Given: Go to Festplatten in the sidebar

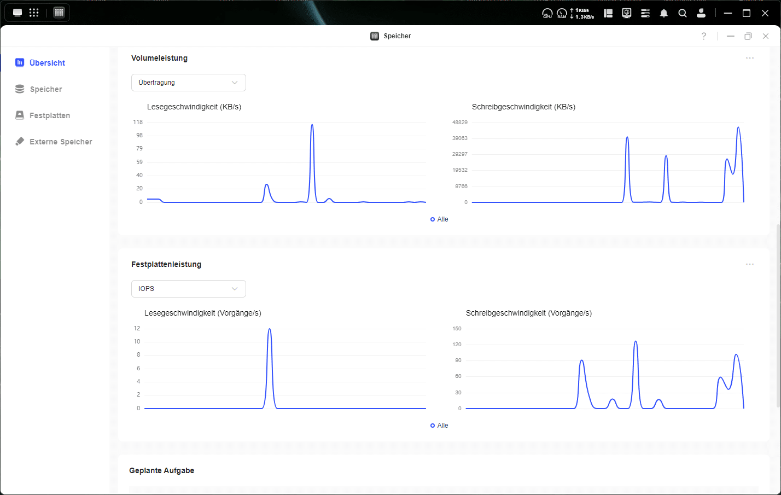Looking at the screenshot, I should coord(49,115).
